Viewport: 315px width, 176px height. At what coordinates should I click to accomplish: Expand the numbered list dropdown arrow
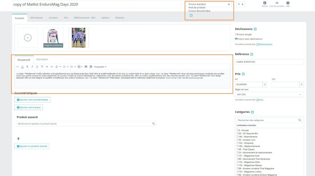pos(75,67)
